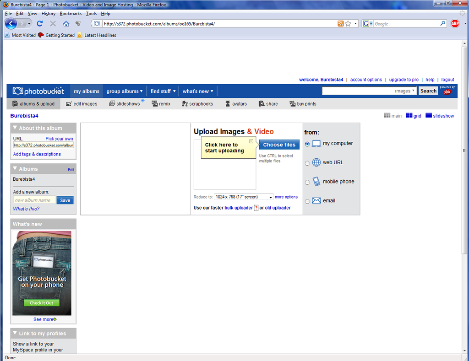Click the Ask powered-by logo
This screenshot has width=469, height=361.
(x=447, y=91)
